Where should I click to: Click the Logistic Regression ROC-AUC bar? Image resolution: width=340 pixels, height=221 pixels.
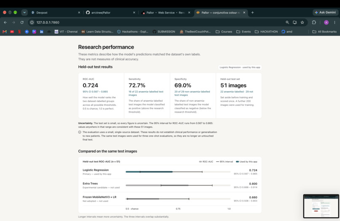coord(149,172)
